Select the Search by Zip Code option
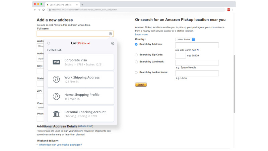 (136, 55)
